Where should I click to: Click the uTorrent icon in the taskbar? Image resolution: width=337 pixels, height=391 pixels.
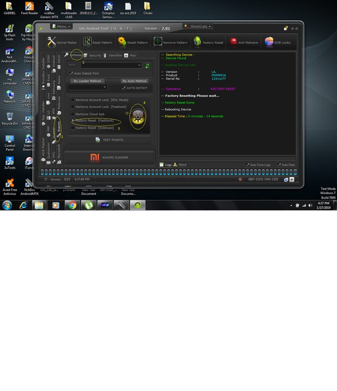click(x=89, y=205)
